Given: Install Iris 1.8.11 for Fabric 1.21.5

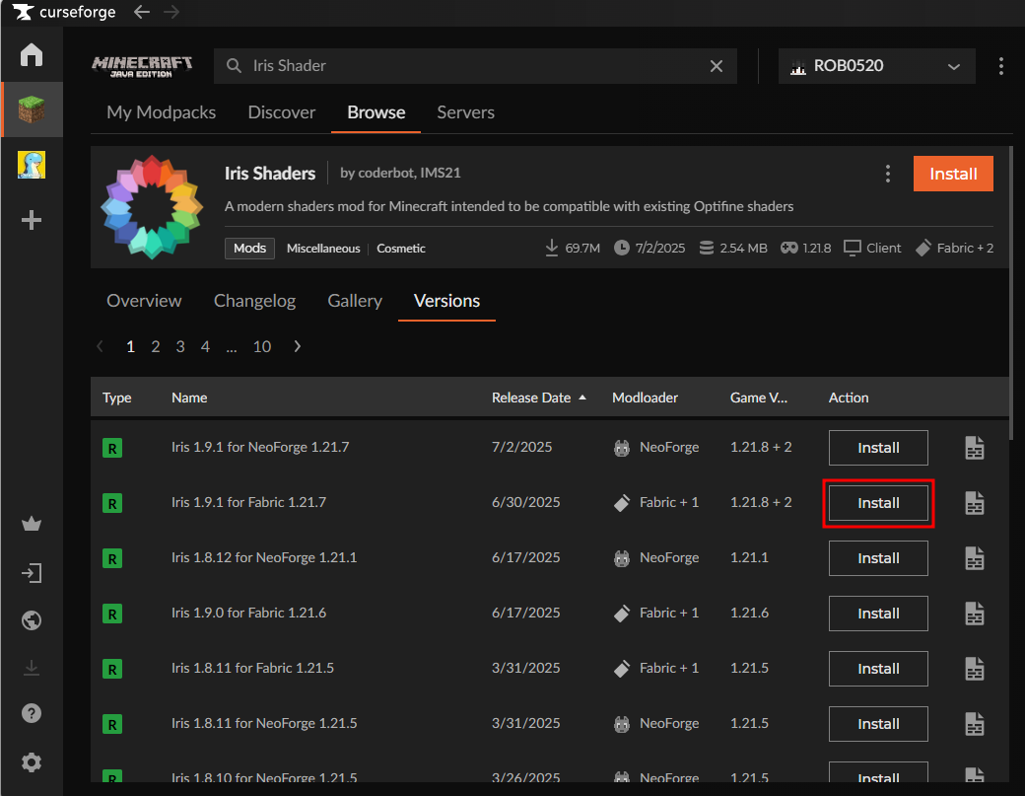Looking at the screenshot, I should [878, 669].
